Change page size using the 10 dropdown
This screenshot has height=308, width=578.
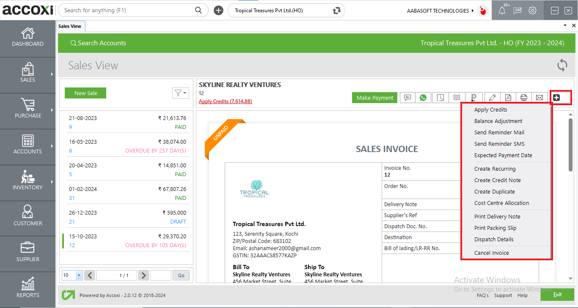(x=72, y=275)
